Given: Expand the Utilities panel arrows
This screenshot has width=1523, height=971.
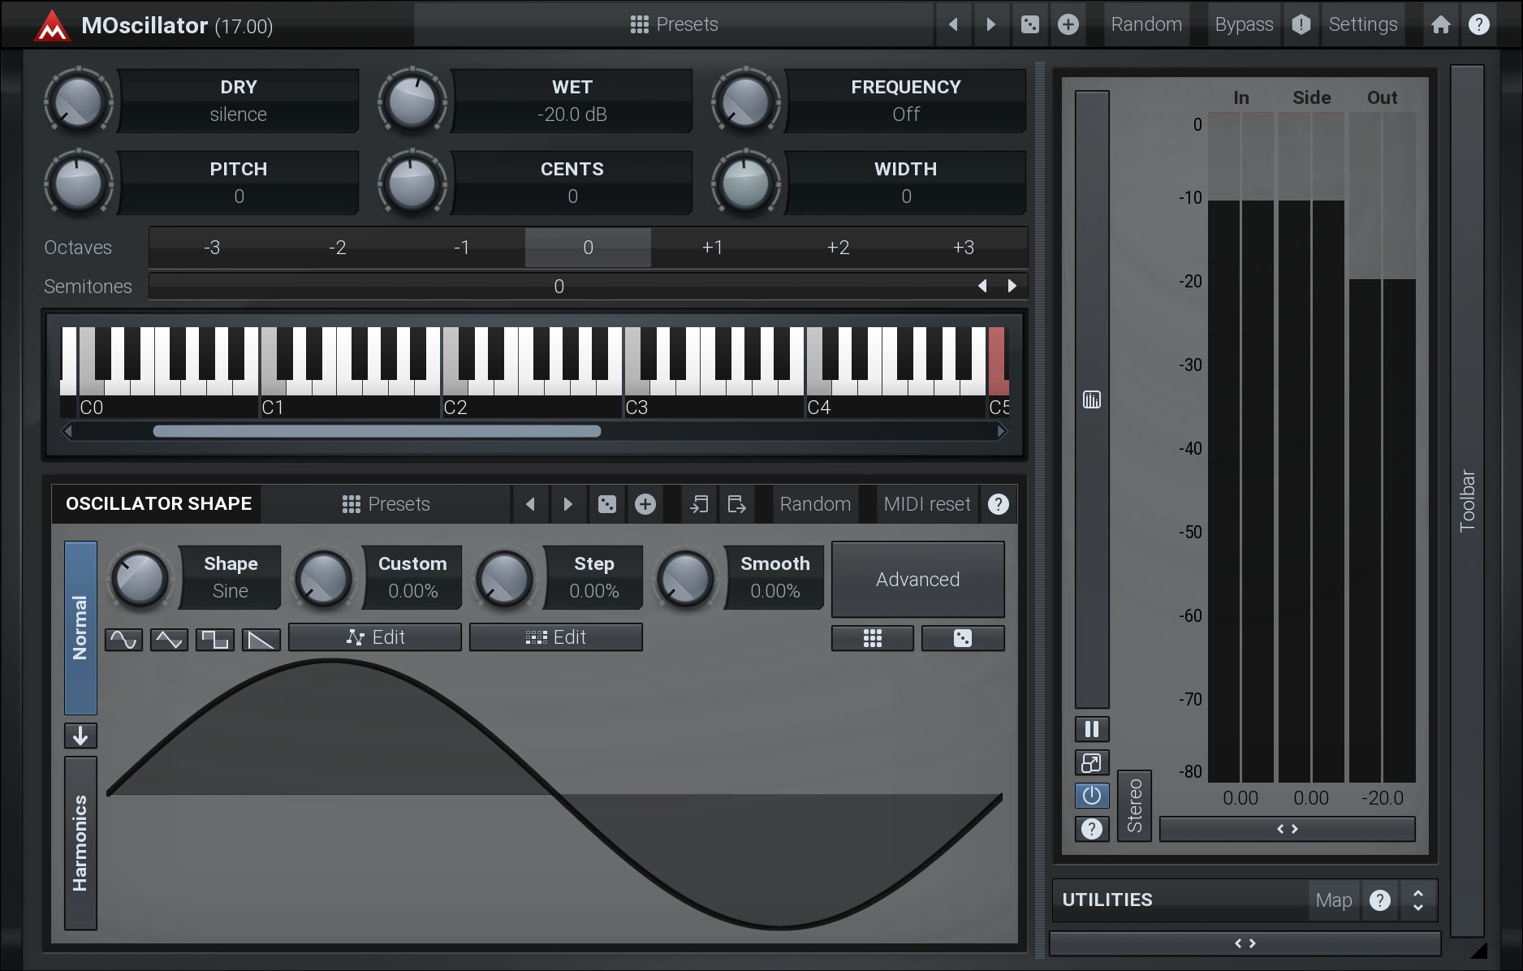Looking at the screenshot, I should tap(1417, 900).
